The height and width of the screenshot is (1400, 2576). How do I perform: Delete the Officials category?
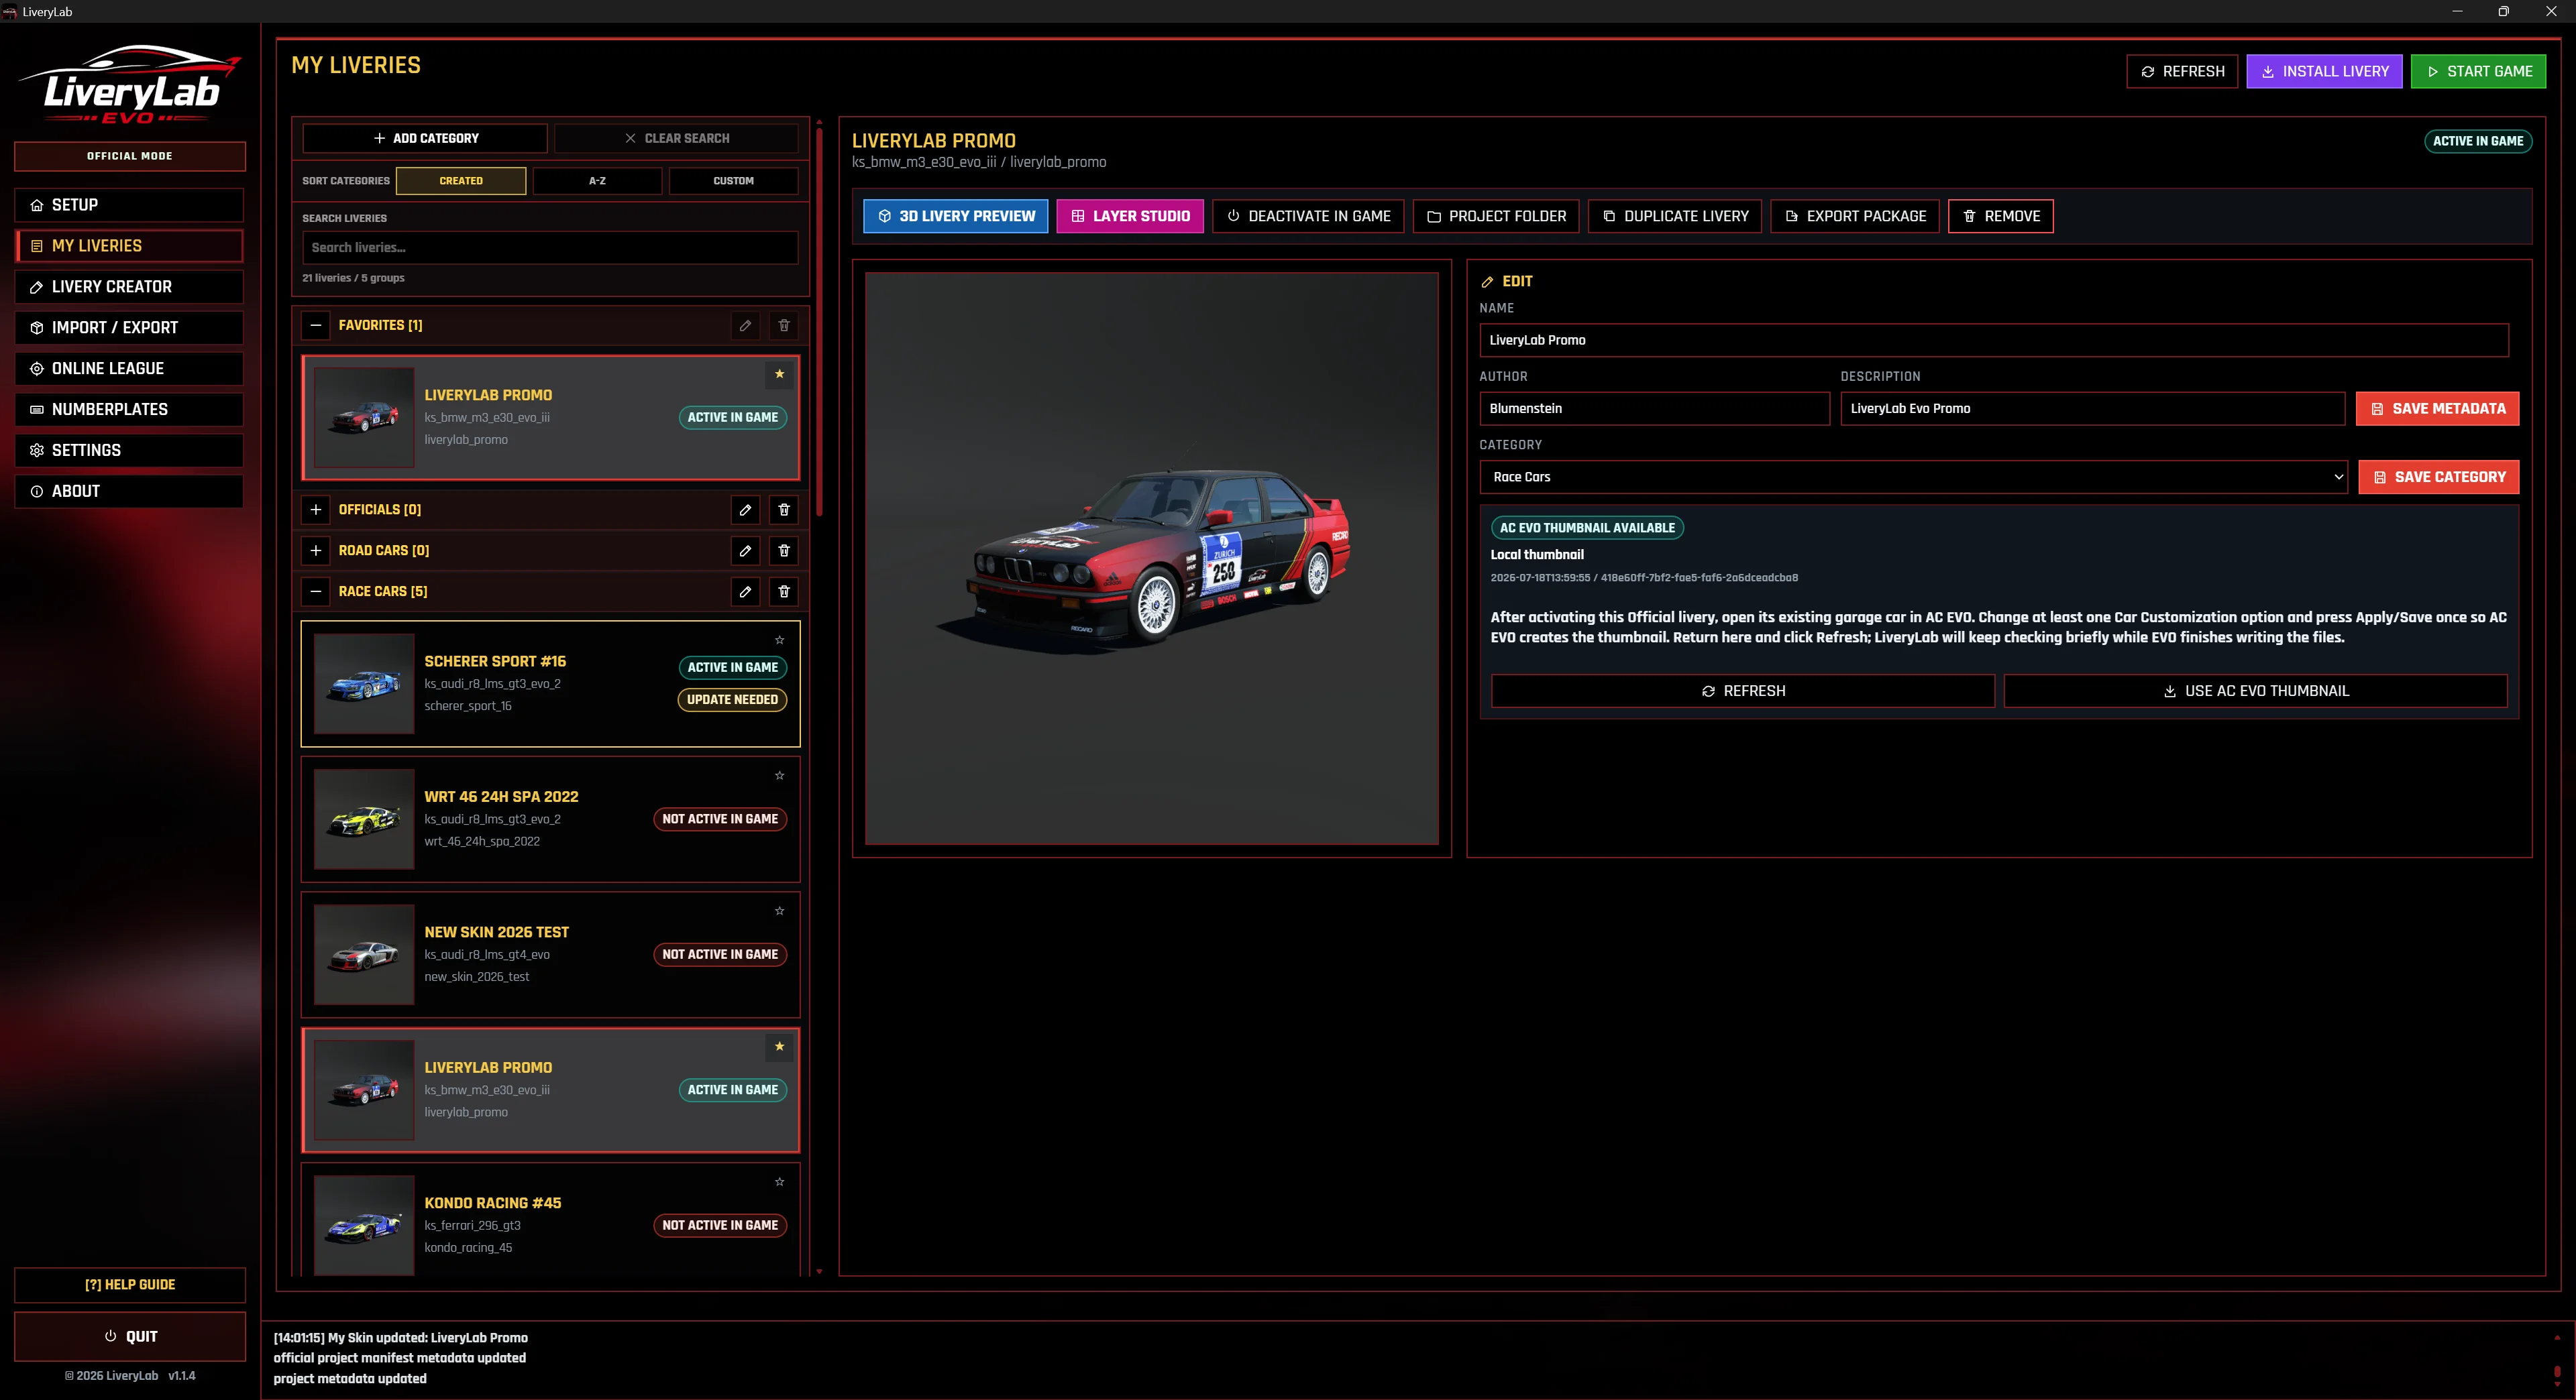[784, 510]
